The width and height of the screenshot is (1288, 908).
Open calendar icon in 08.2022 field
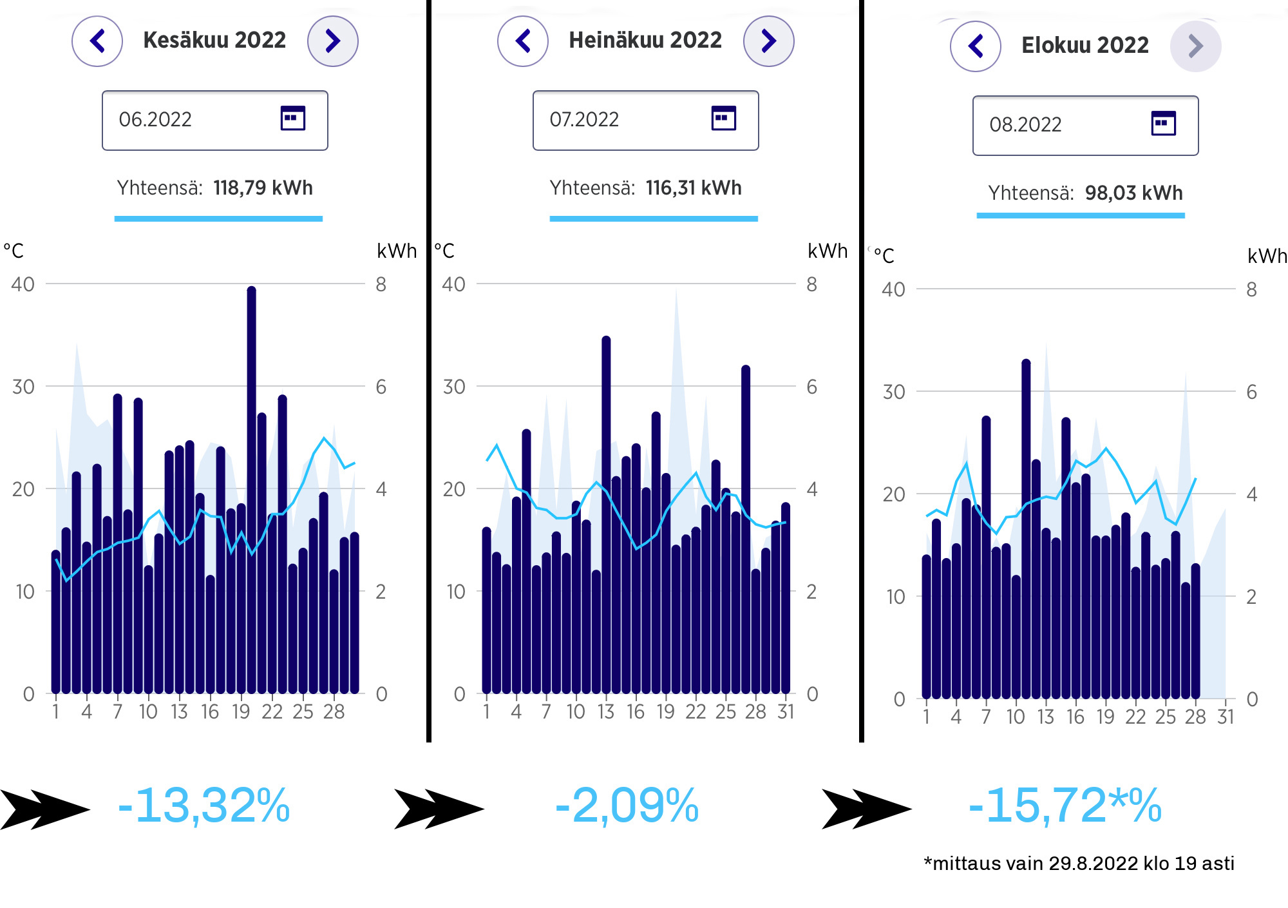click(x=1164, y=124)
